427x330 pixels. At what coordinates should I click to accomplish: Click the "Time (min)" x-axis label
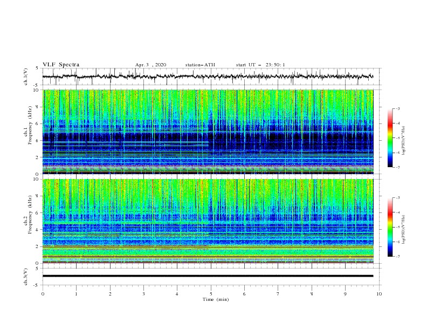(x=216, y=299)
